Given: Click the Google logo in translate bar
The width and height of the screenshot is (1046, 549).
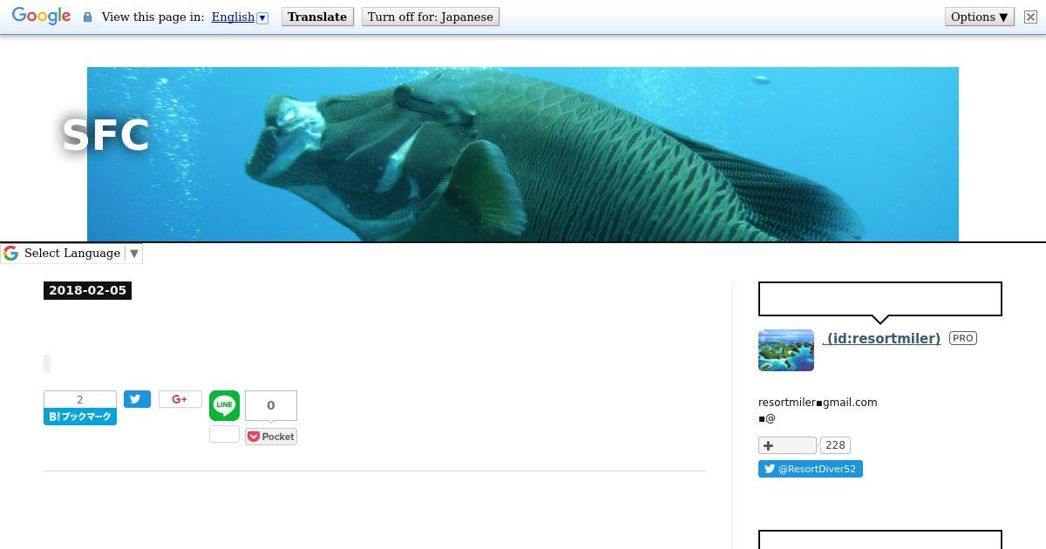Looking at the screenshot, I should 41,17.
